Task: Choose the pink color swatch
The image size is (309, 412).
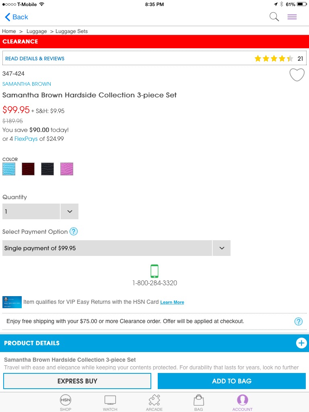Action: [67, 169]
